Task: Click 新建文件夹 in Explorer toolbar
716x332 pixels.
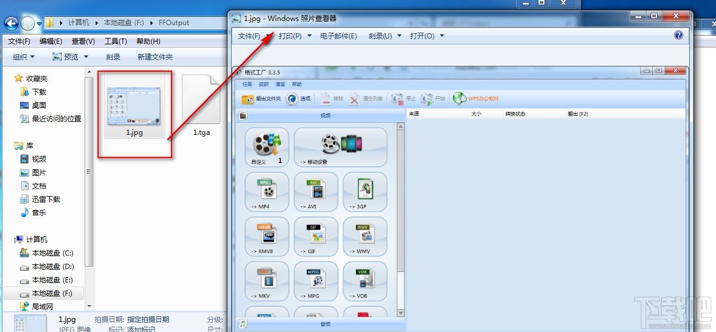Action: pos(155,57)
